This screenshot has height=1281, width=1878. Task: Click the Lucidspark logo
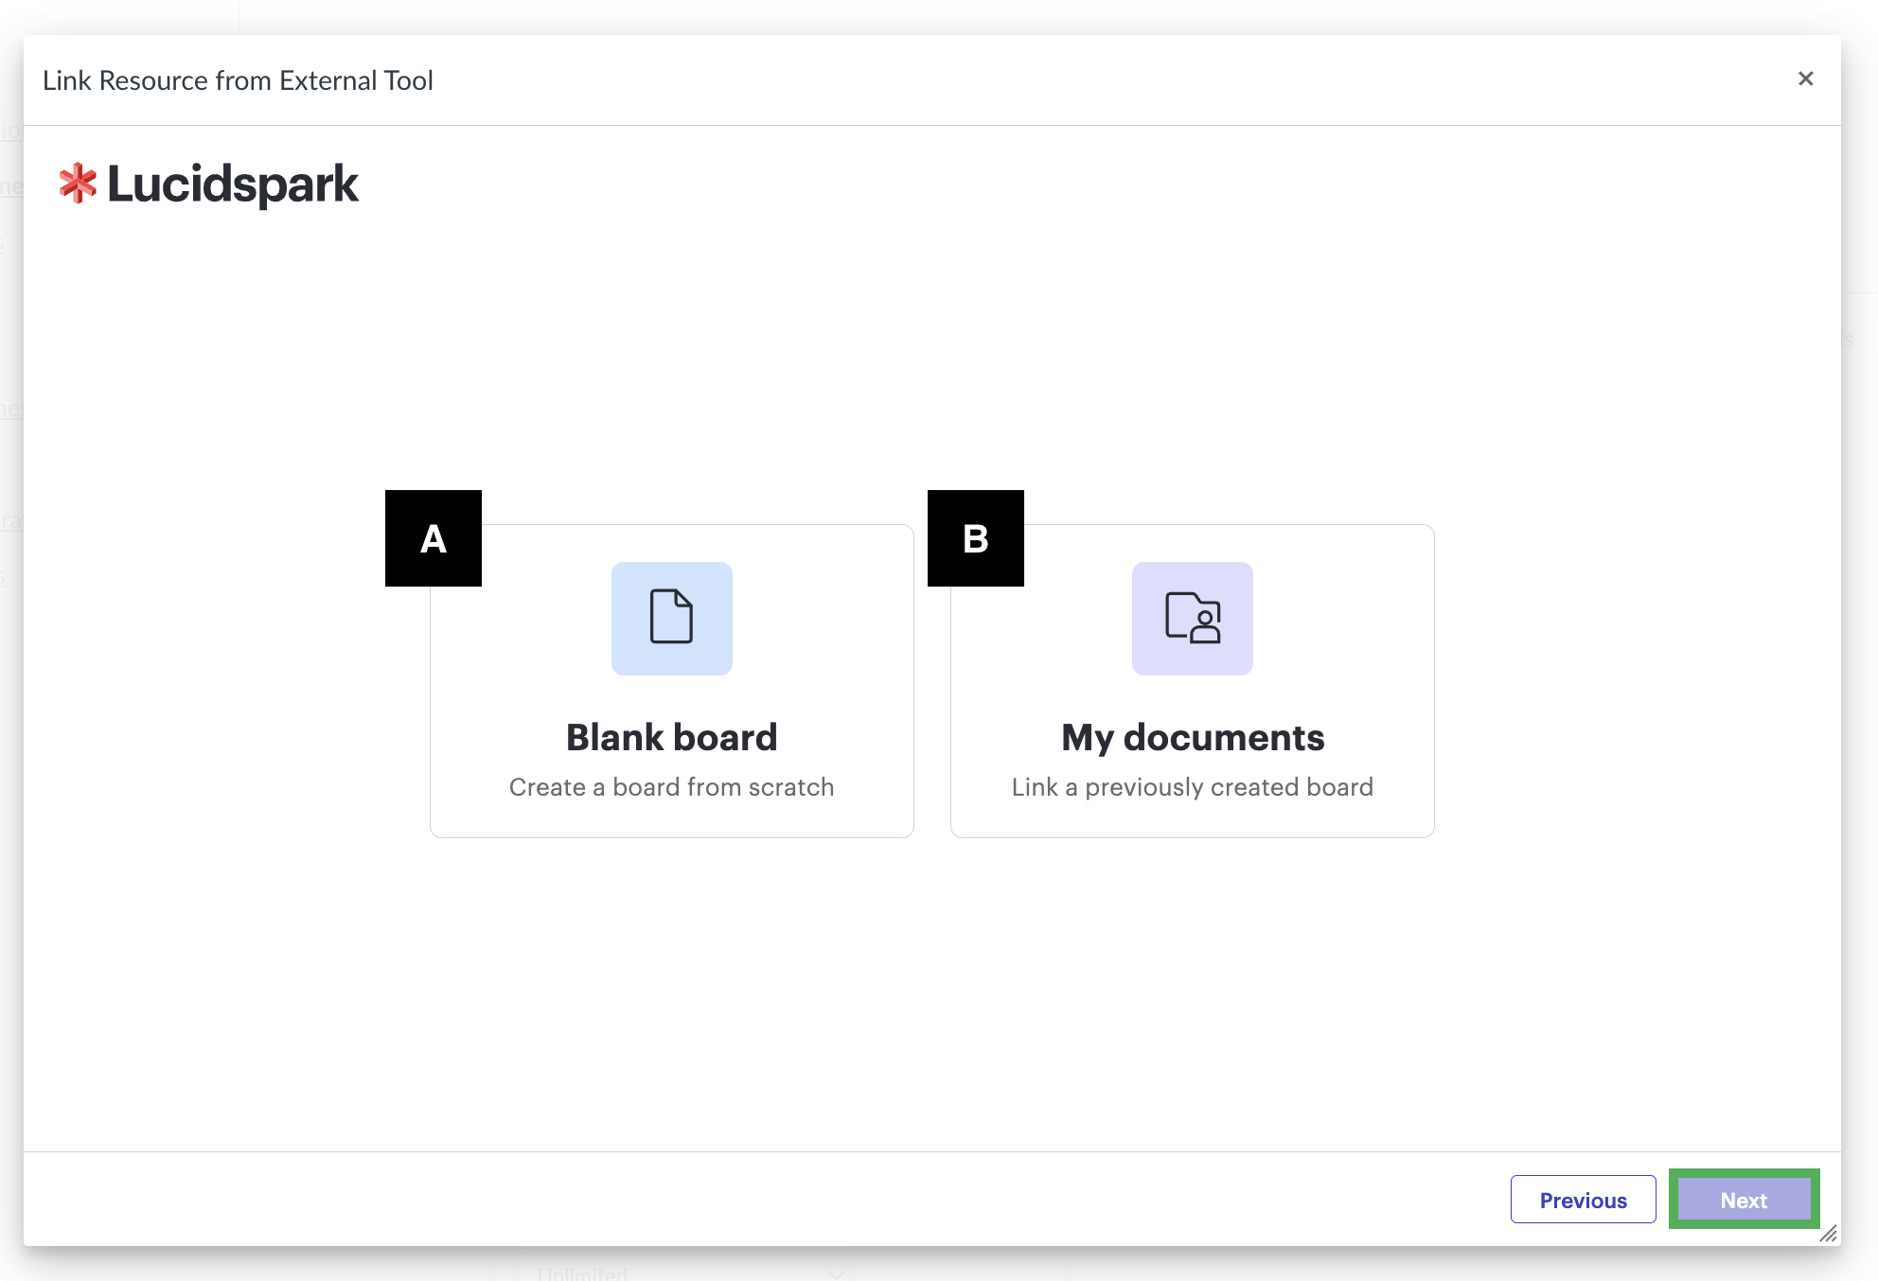(x=208, y=184)
